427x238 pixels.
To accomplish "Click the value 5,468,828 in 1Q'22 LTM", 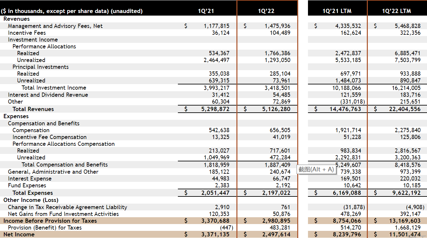I will [x=407, y=26].
